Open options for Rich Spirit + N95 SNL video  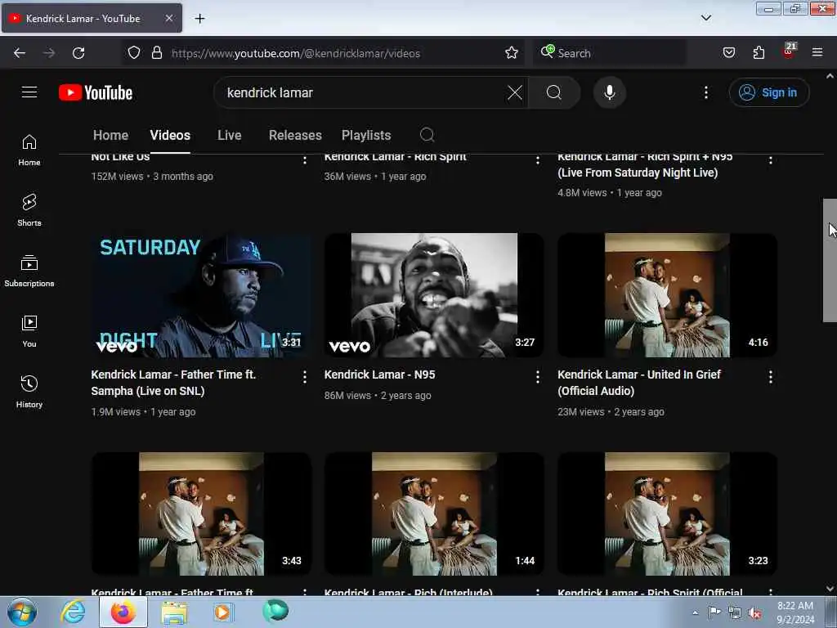point(770,159)
